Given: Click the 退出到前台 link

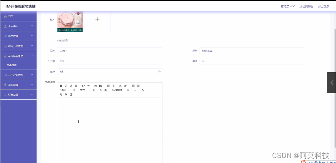Looking at the screenshot, I should (307, 6).
